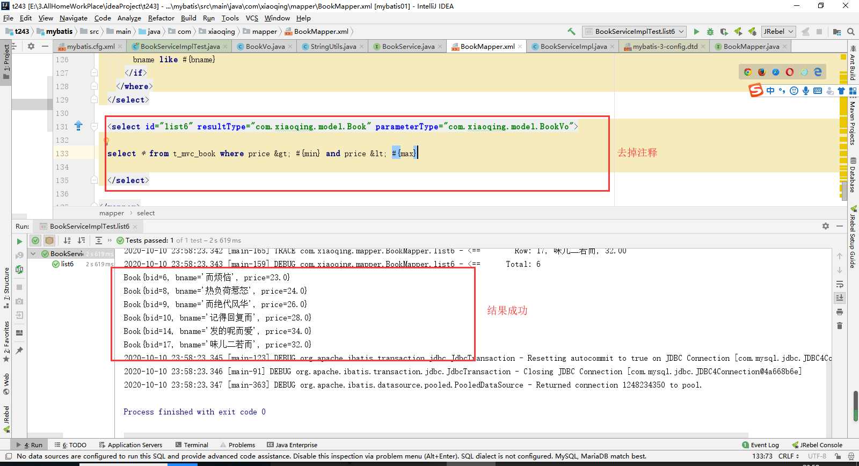Change file encoding UTF-8 in status bar
The width and height of the screenshot is (859, 466).
(817, 456)
